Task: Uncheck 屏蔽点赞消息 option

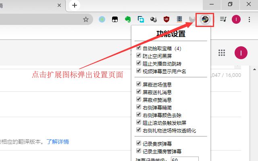Action: [139, 99]
